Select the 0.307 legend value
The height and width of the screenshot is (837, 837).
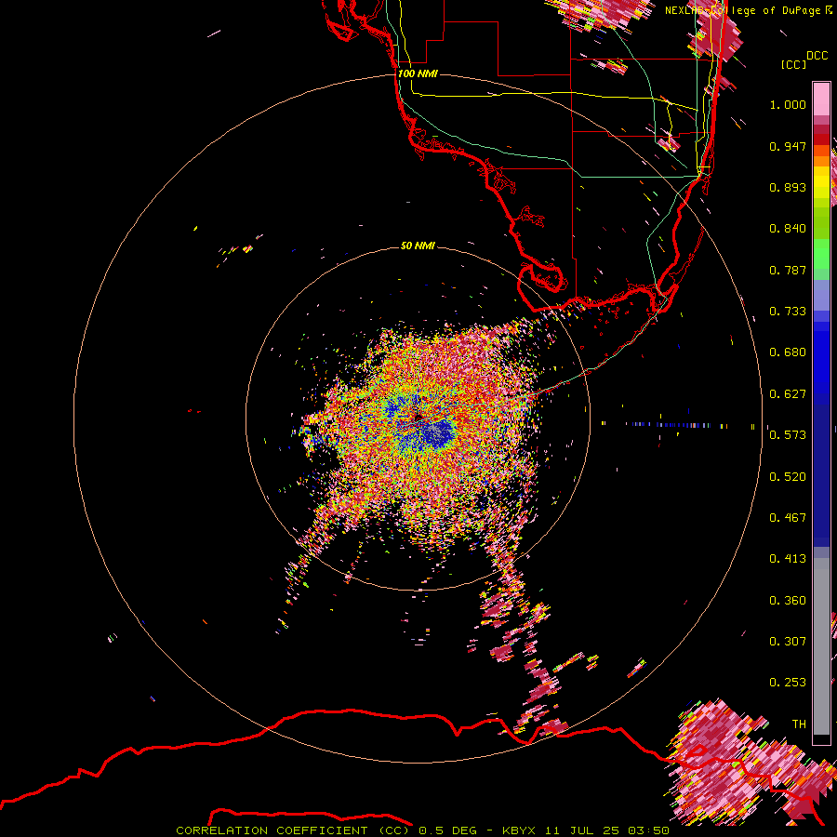point(788,642)
